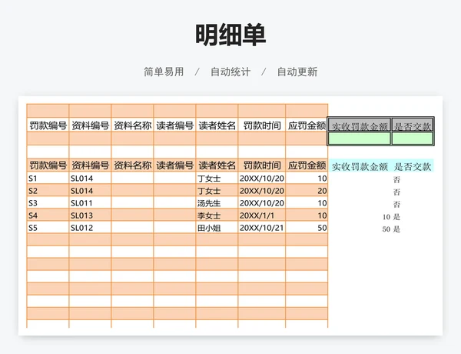Click green input cell under gray 是否交款
Image resolution: width=461 pixels, height=354 pixels.
413,139
